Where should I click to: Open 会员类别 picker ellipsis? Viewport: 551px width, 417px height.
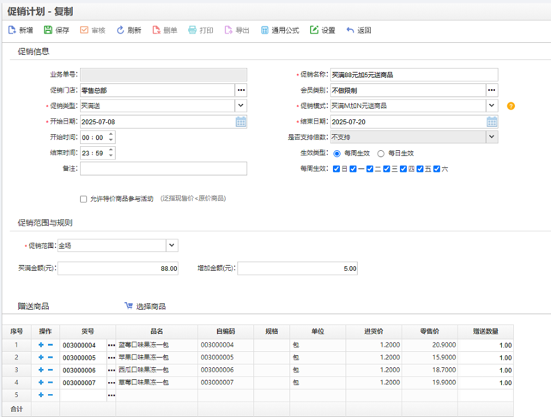pos(492,90)
